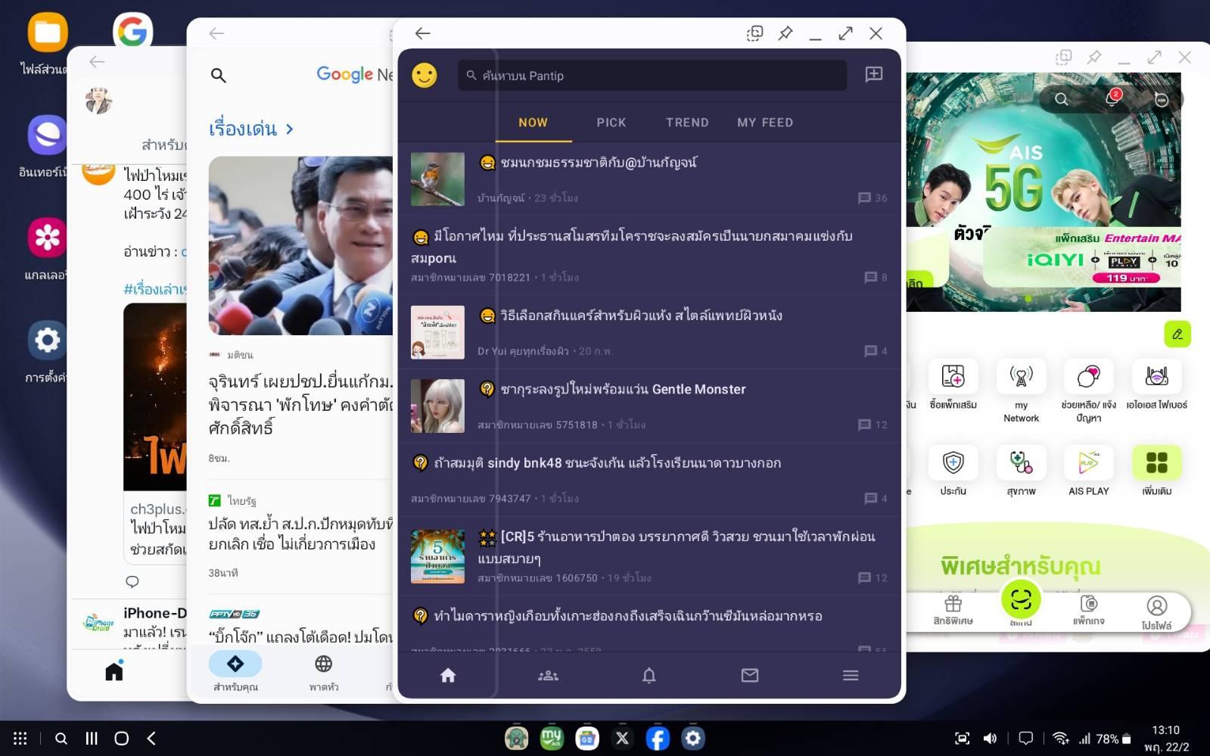This screenshot has height=756, width=1210.
Task: Open the taskbar Settings gear
Action: pos(693,738)
